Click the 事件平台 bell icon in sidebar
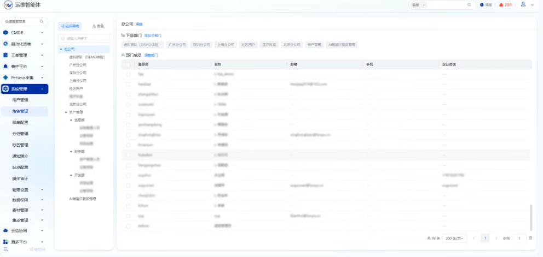The height and width of the screenshot is (257, 543). [x=5, y=66]
